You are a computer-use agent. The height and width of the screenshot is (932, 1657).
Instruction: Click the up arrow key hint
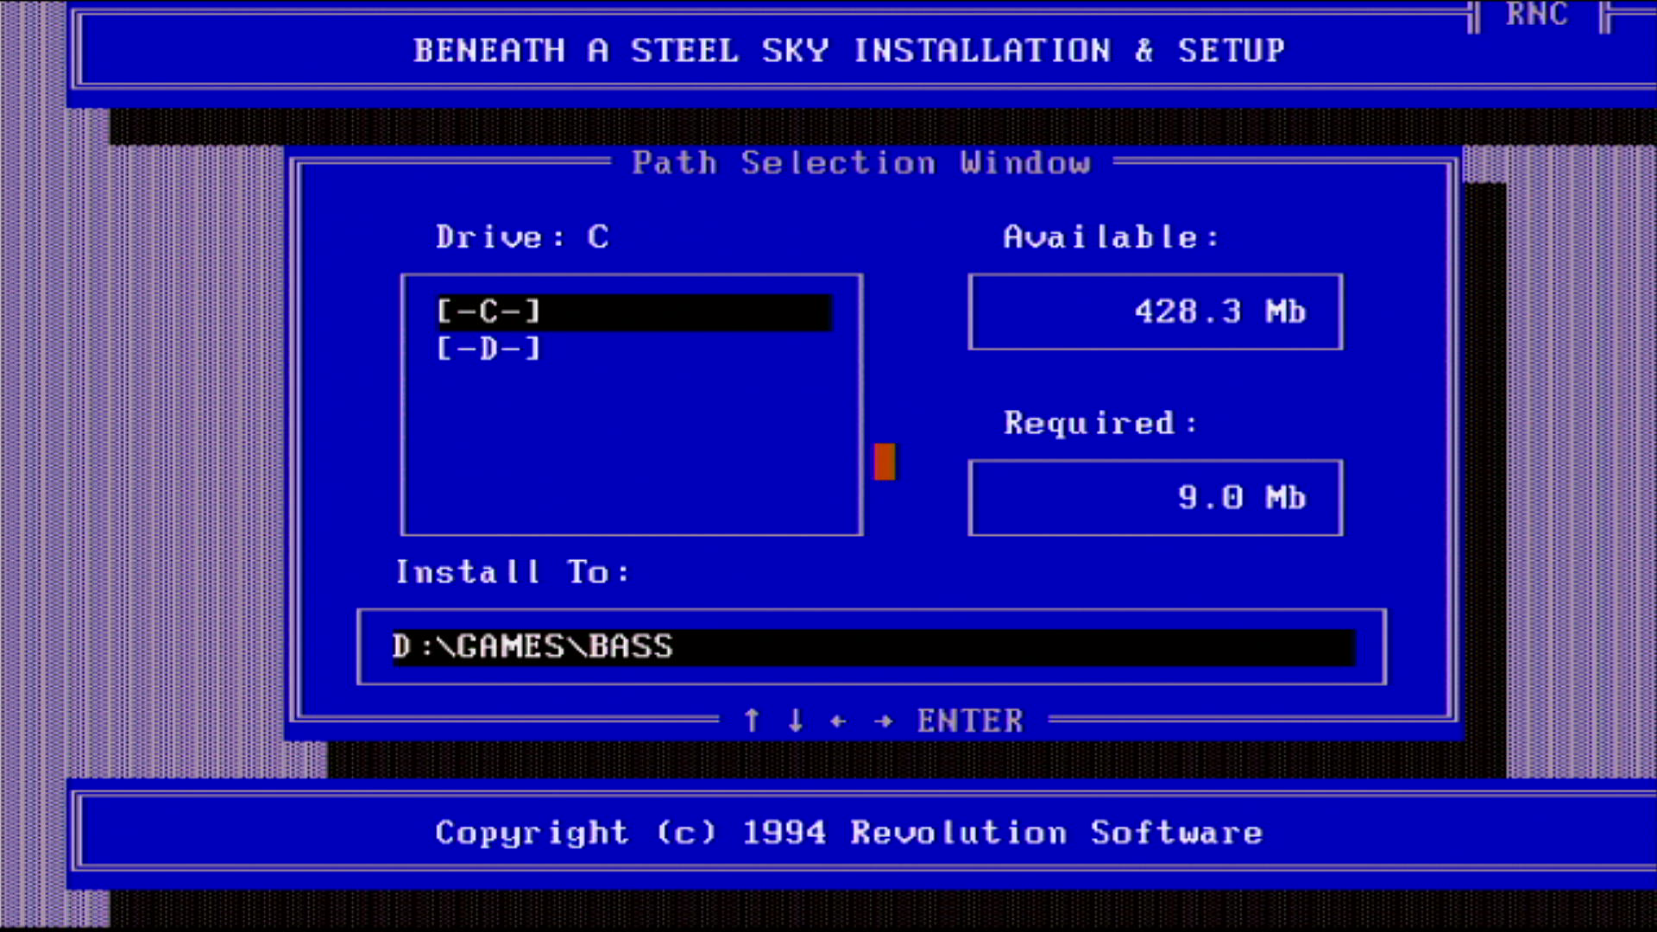(x=752, y=720)
